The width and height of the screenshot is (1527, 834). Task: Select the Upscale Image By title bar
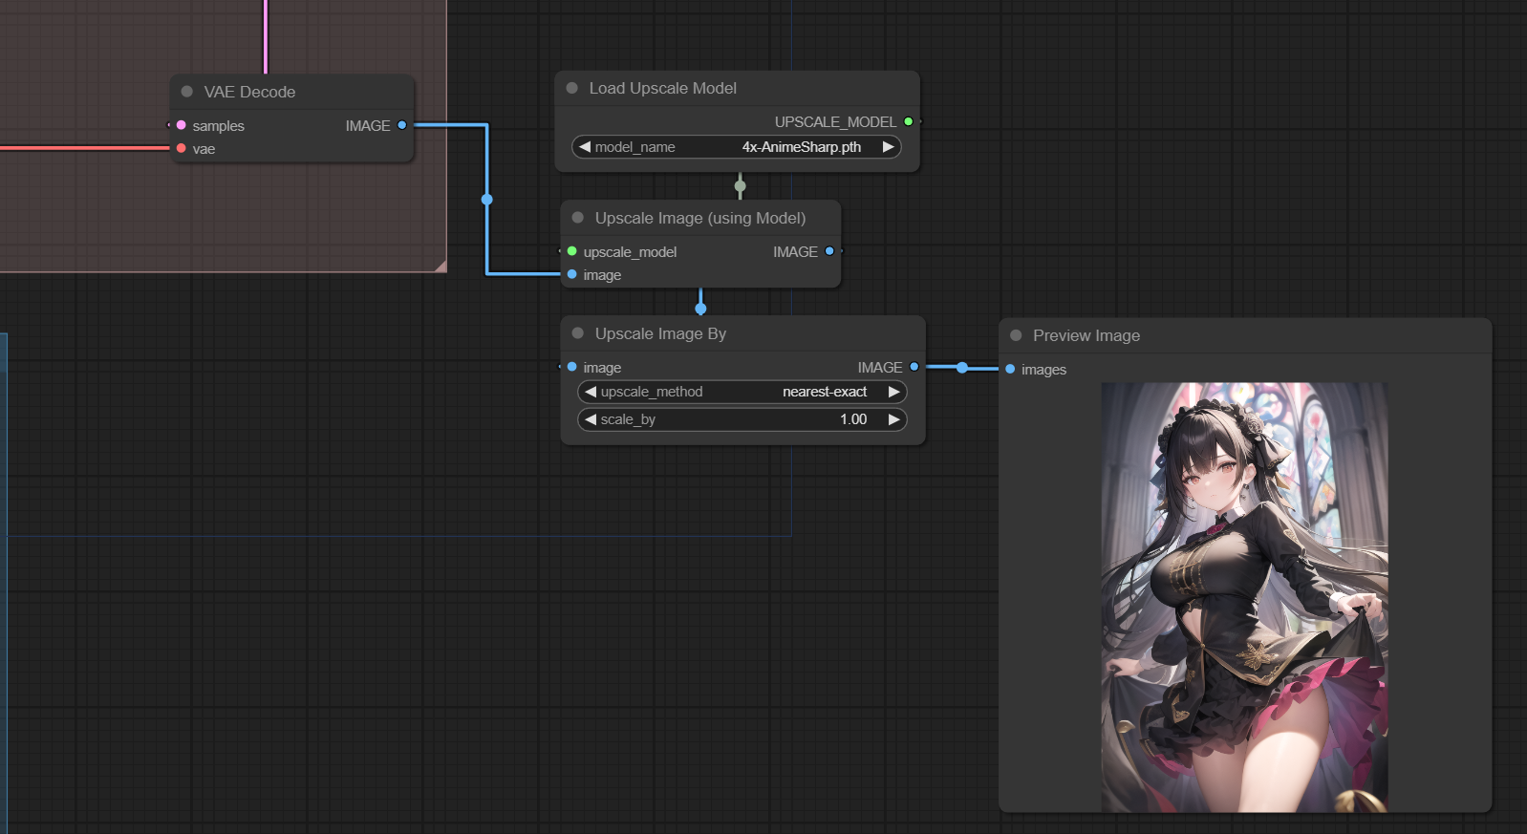click(x=742, y=333)
